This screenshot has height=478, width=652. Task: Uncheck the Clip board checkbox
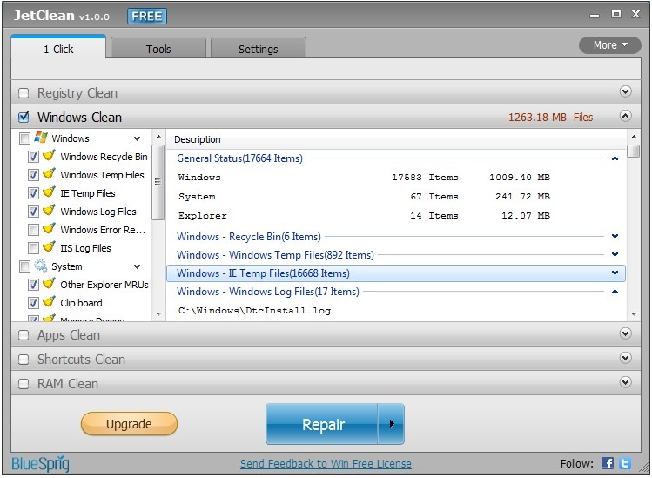coord(34,303)
